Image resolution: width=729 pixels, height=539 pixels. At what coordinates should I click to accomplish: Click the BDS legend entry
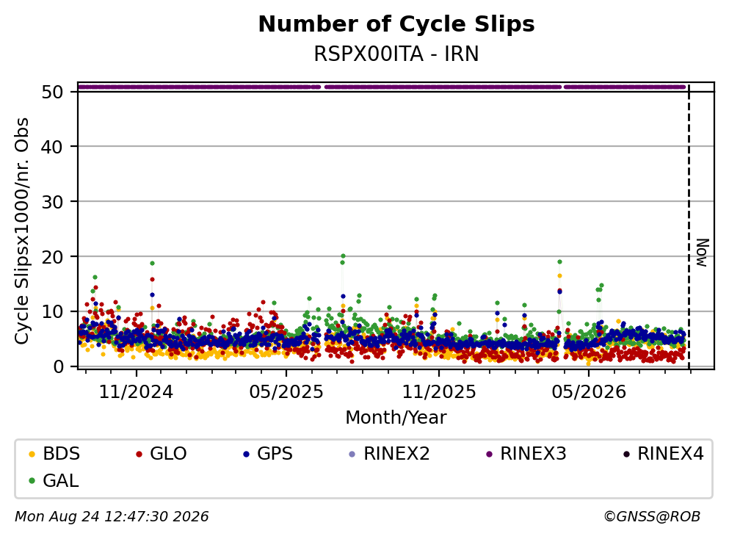click(54, 453)
